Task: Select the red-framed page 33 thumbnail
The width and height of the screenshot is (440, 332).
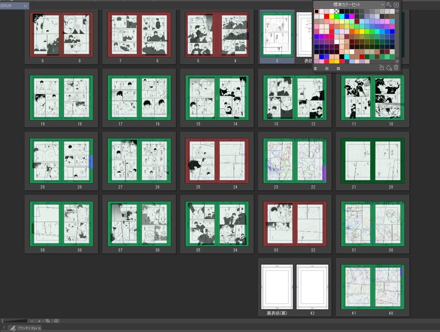Action: [x=280, y=224]
